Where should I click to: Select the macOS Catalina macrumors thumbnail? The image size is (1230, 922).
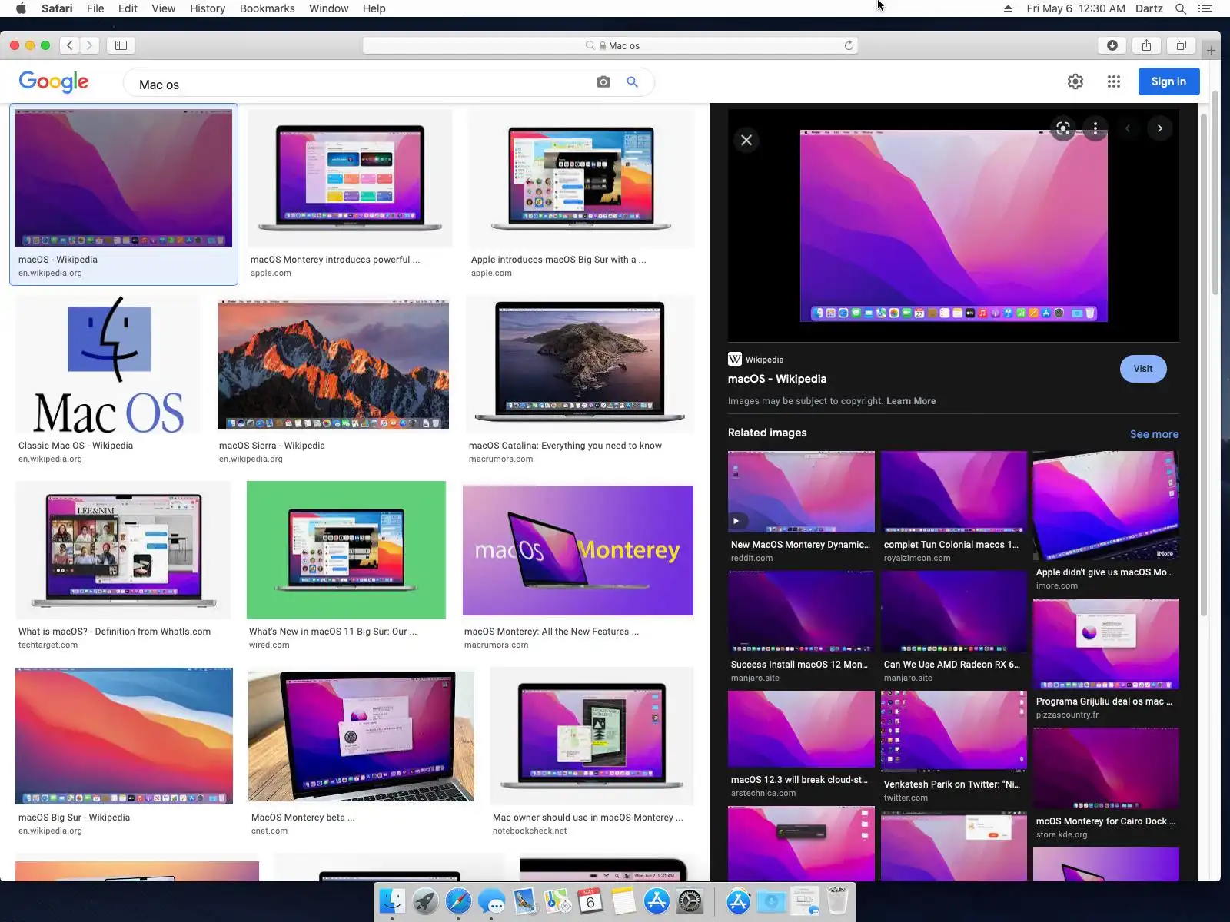click(580, 364)
